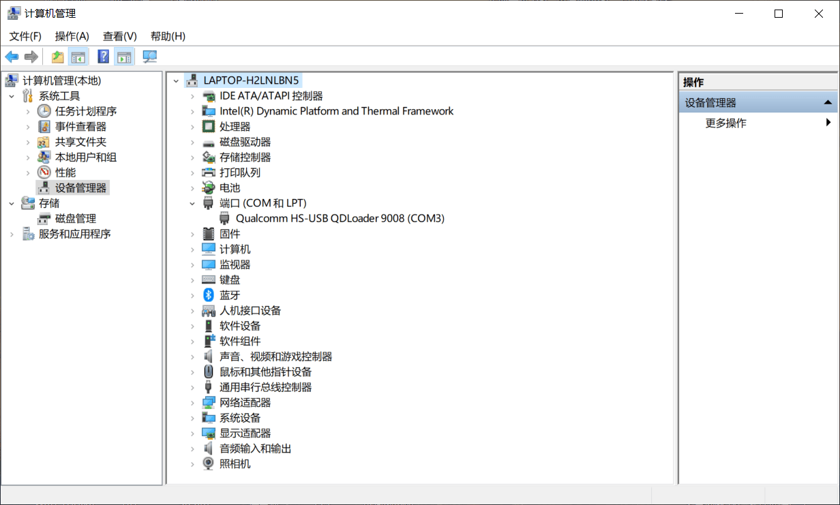
Task: Click the Up one level folder icon
Action: [58, 57]
